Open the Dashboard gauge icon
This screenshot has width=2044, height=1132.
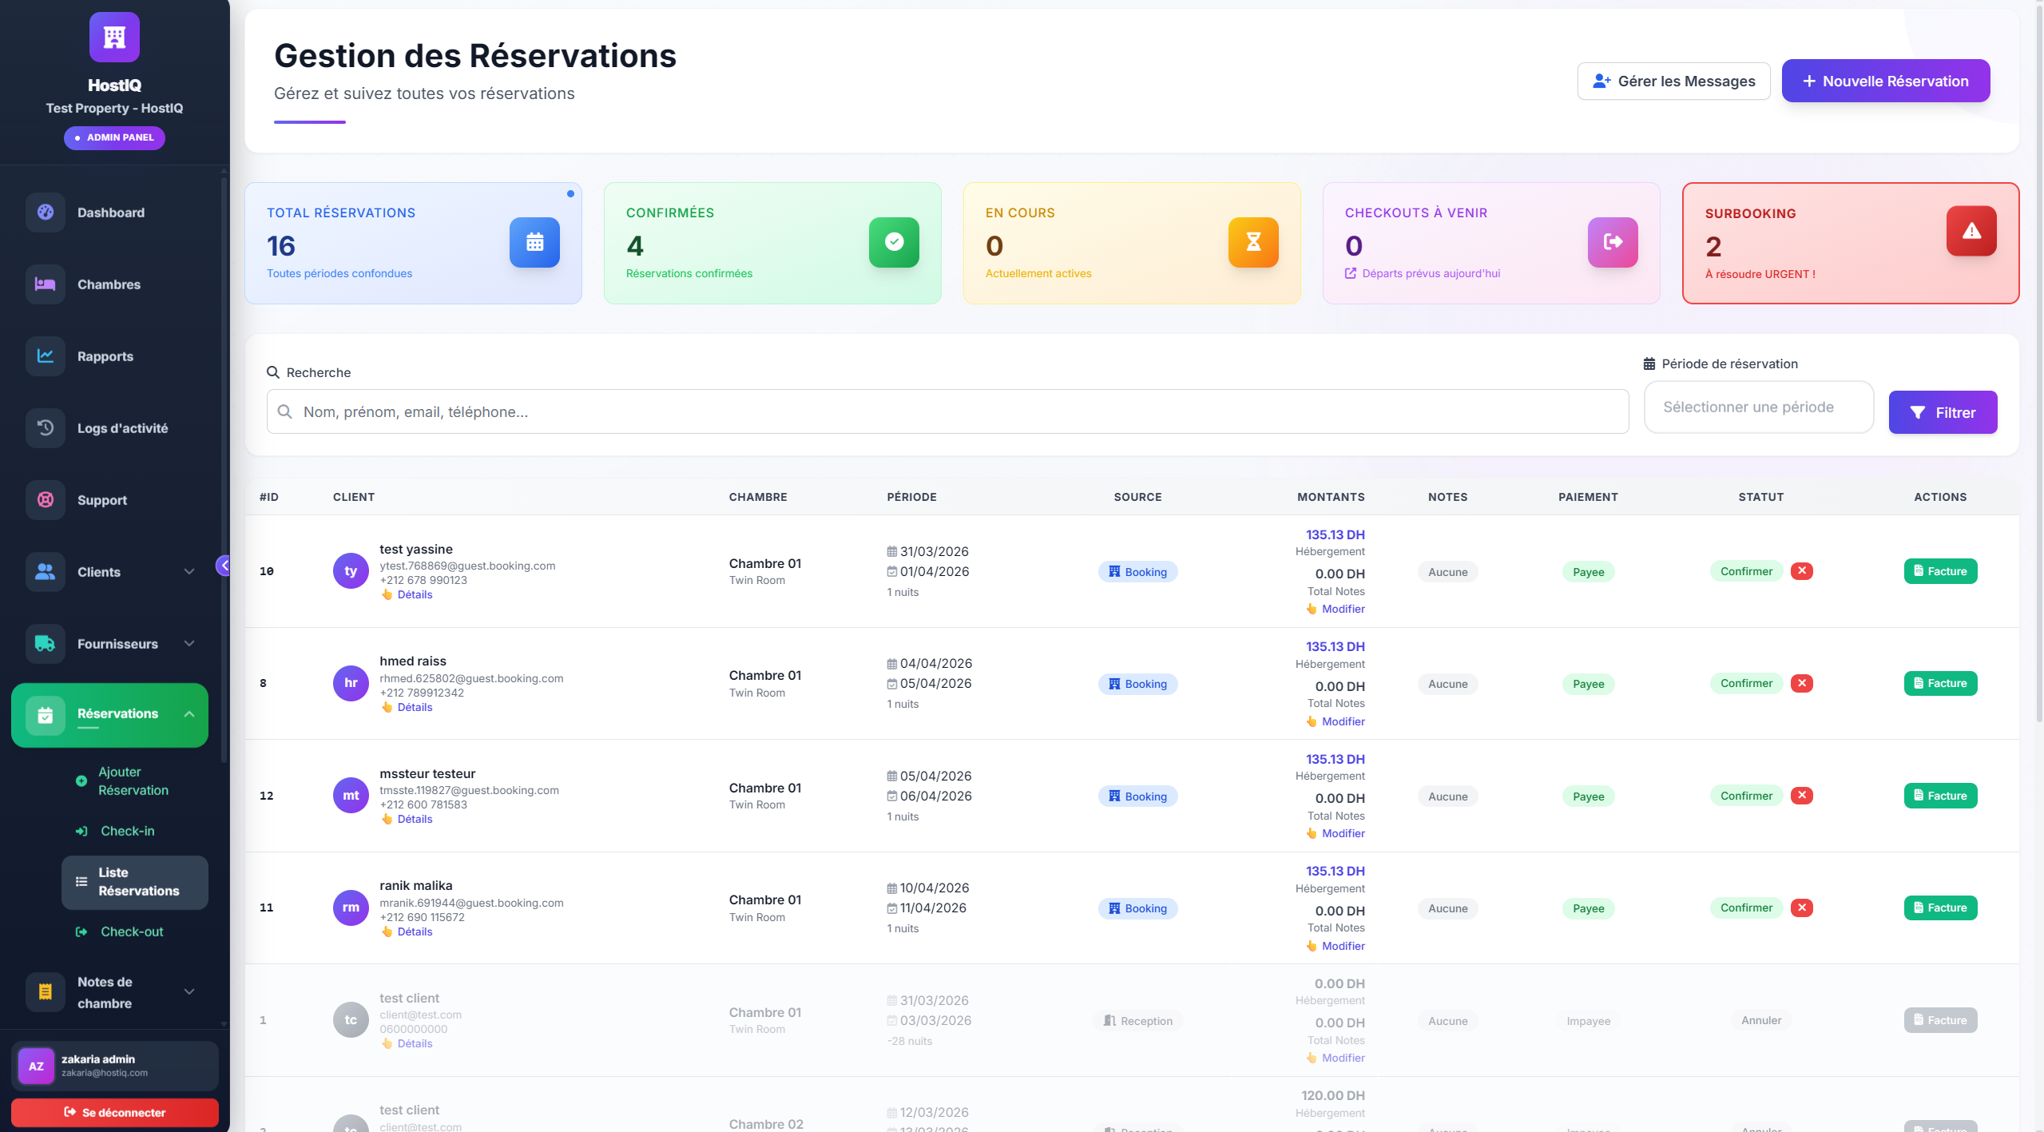click(x=46, y=212)
